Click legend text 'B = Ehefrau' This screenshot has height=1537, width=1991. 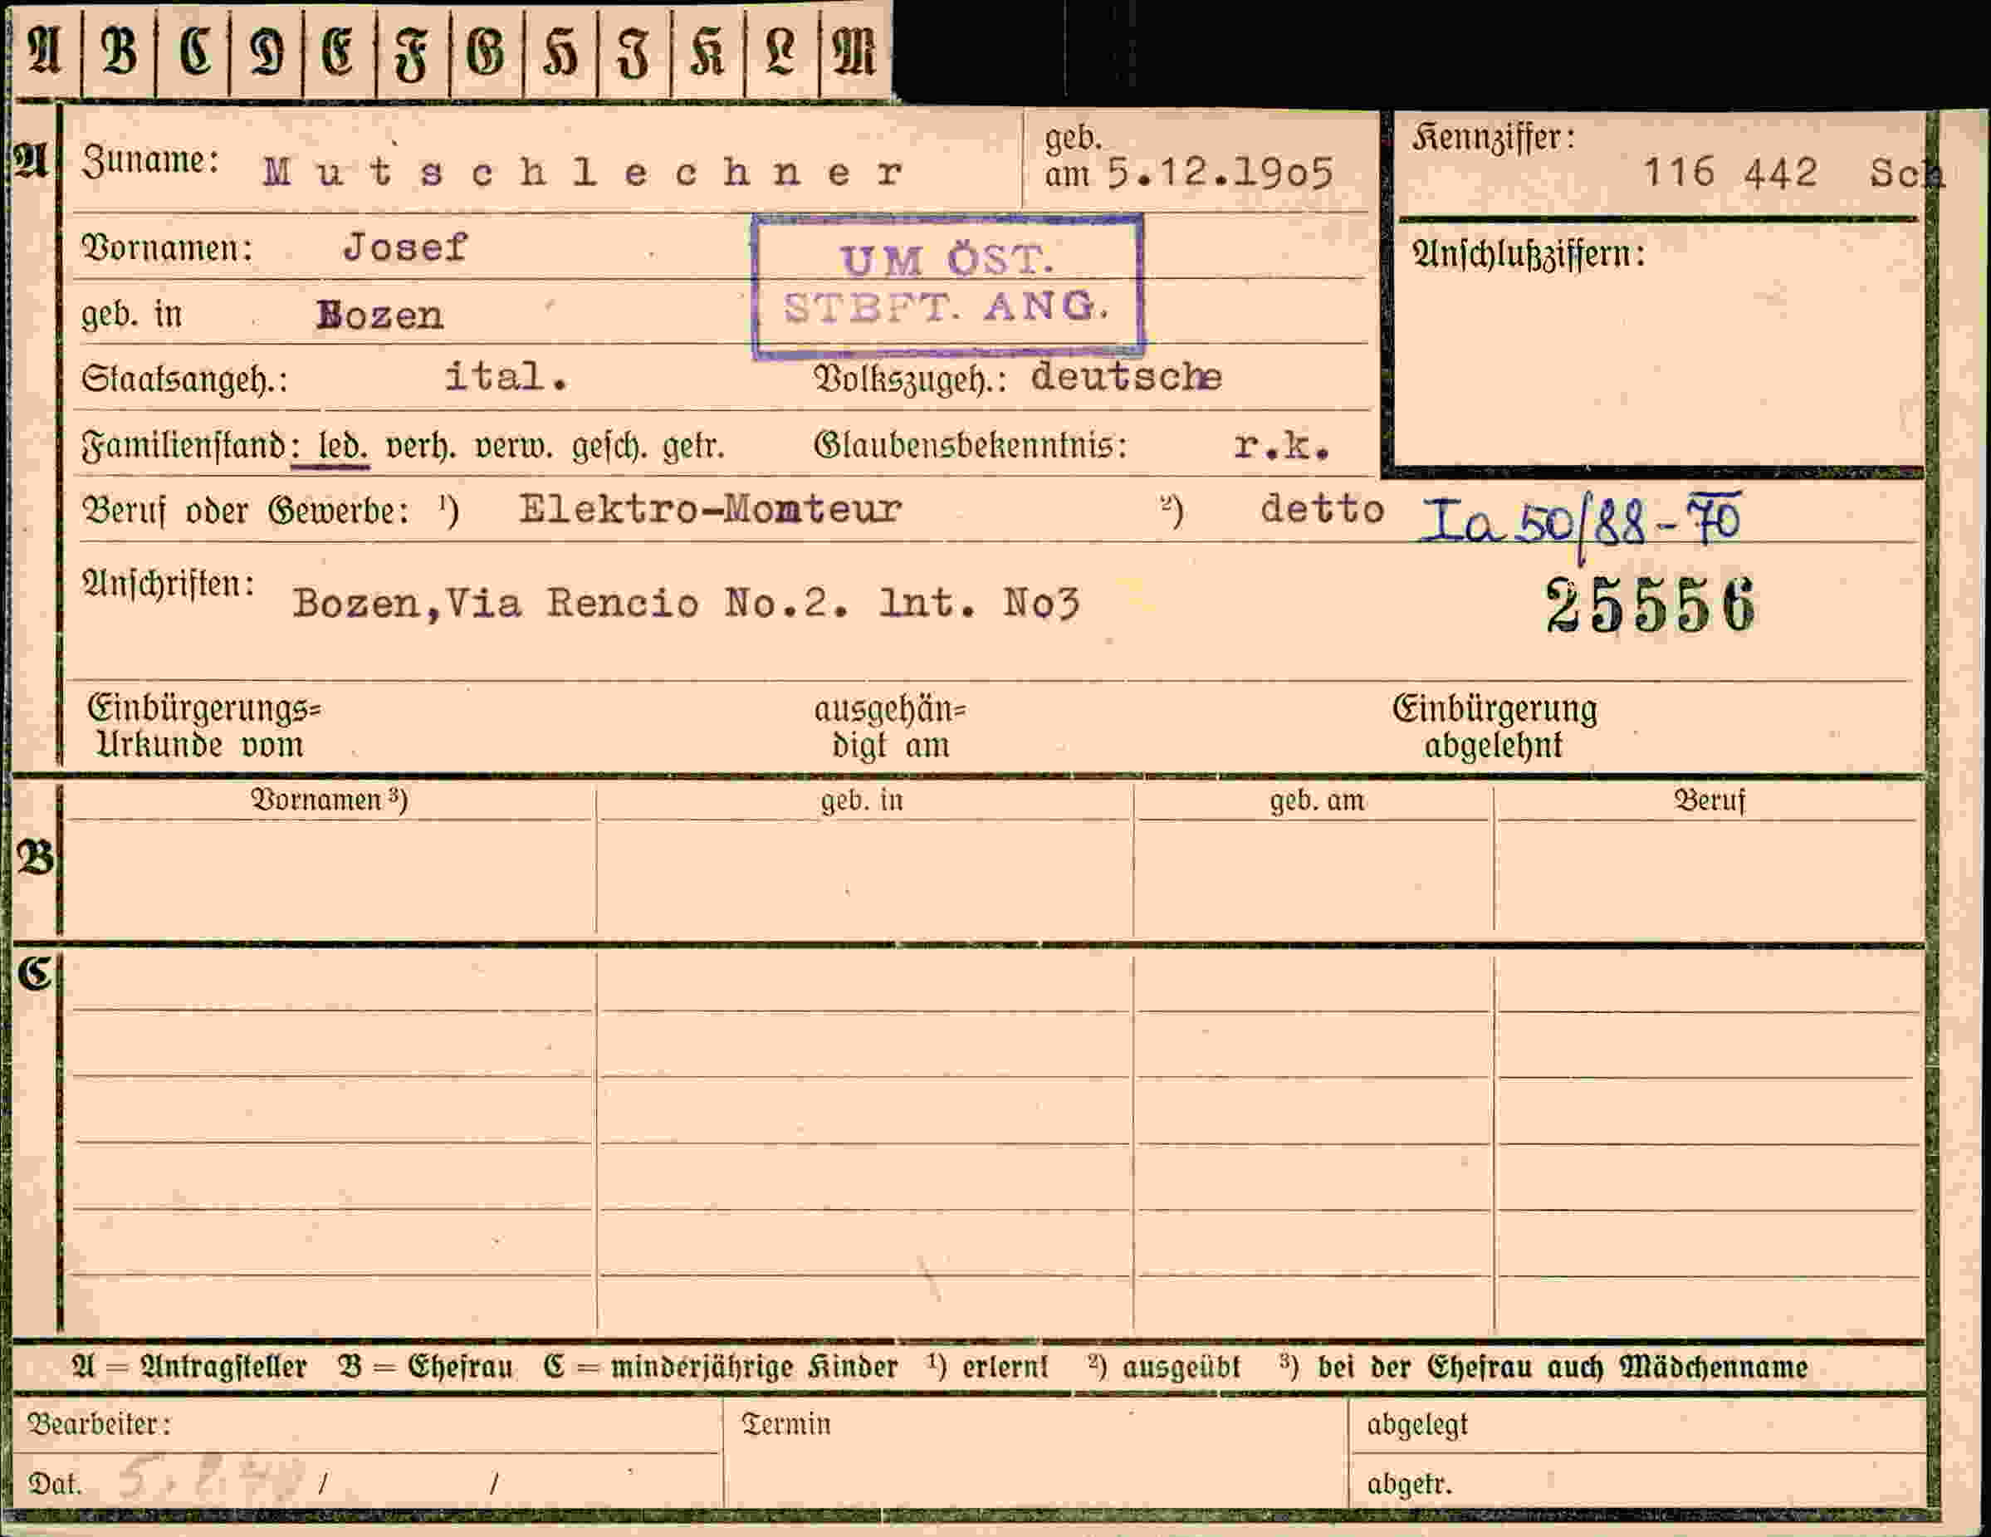coord(425,1367)
